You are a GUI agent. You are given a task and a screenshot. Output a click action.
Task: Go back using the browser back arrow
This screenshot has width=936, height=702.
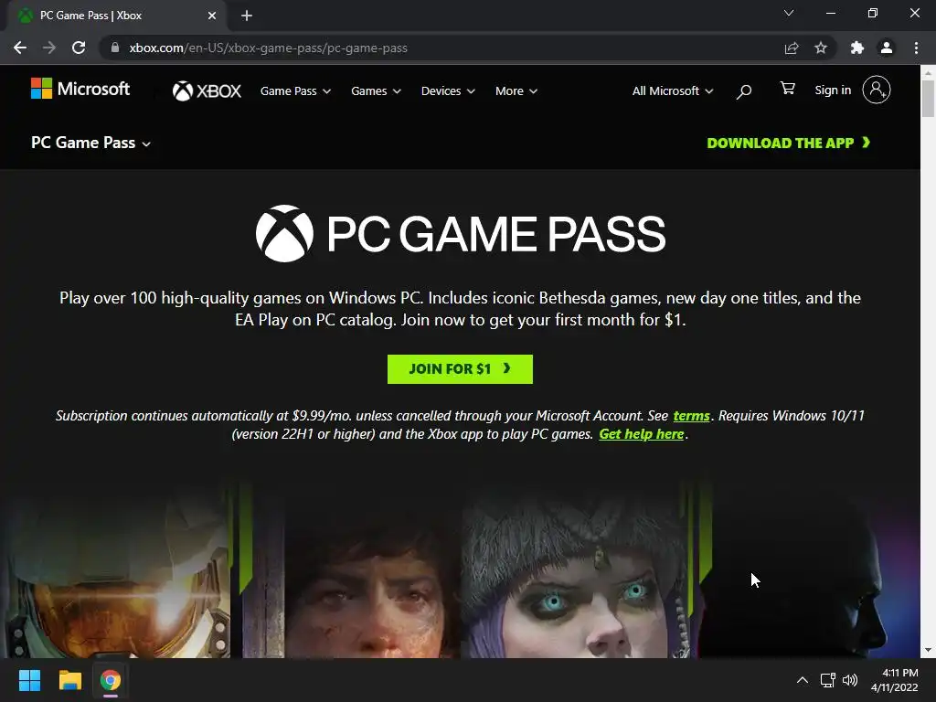pos(20,48)
